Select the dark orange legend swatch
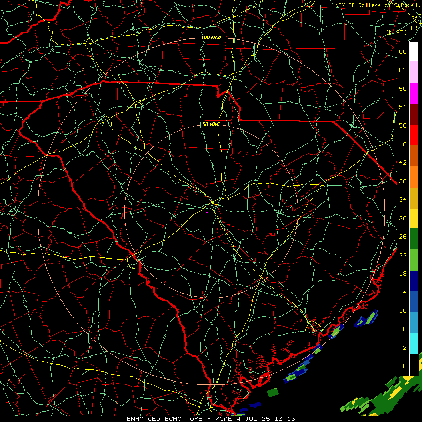This screenshot has width=422, height=422. 414,156
